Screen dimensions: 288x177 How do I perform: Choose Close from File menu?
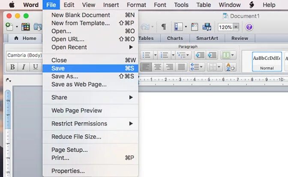coord(90,60)
